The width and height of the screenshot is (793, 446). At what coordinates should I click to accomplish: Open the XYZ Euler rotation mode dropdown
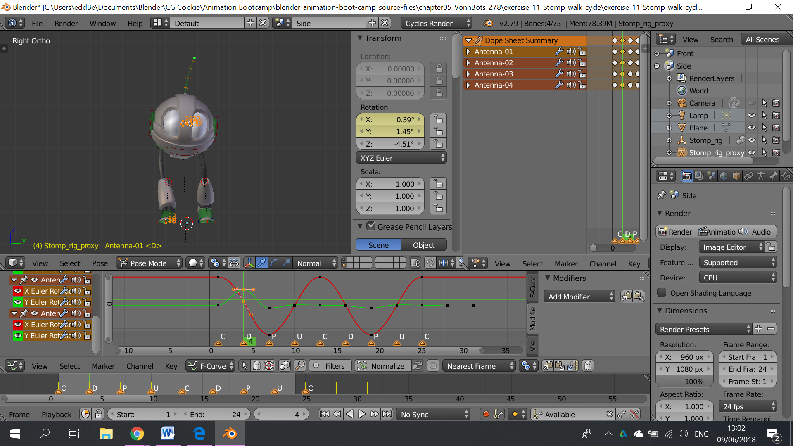[x=401, y=158]
